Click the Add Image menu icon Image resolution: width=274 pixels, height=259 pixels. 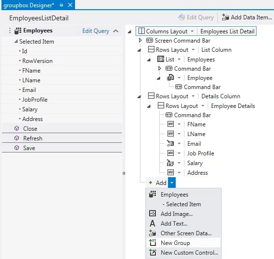152,213
